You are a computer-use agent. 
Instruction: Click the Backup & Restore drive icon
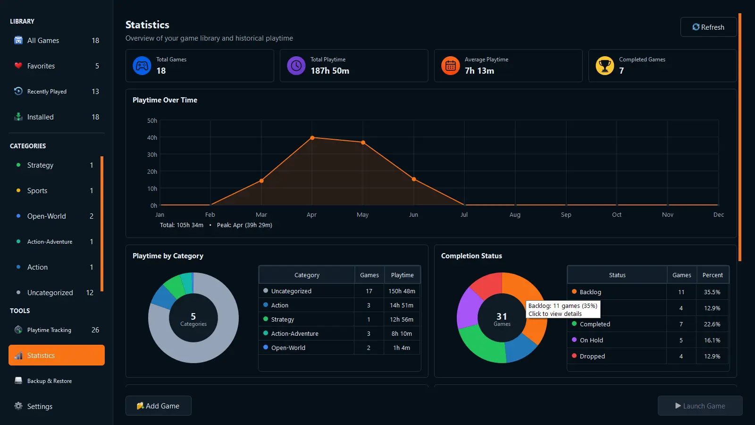pos(18,381)
